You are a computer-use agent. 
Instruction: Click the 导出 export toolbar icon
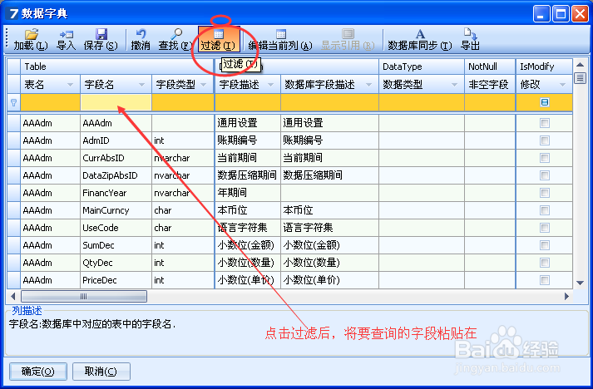(470, 34)
